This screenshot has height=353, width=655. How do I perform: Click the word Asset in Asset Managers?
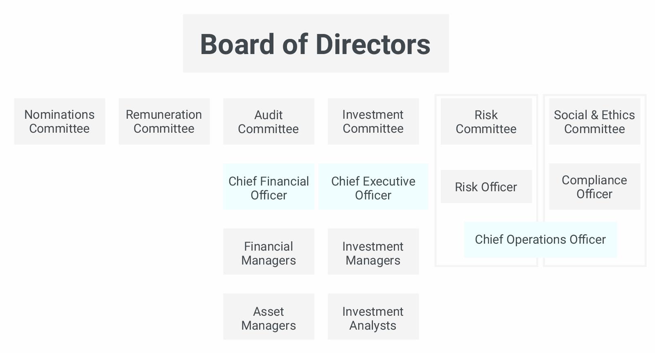pos(269,312)
